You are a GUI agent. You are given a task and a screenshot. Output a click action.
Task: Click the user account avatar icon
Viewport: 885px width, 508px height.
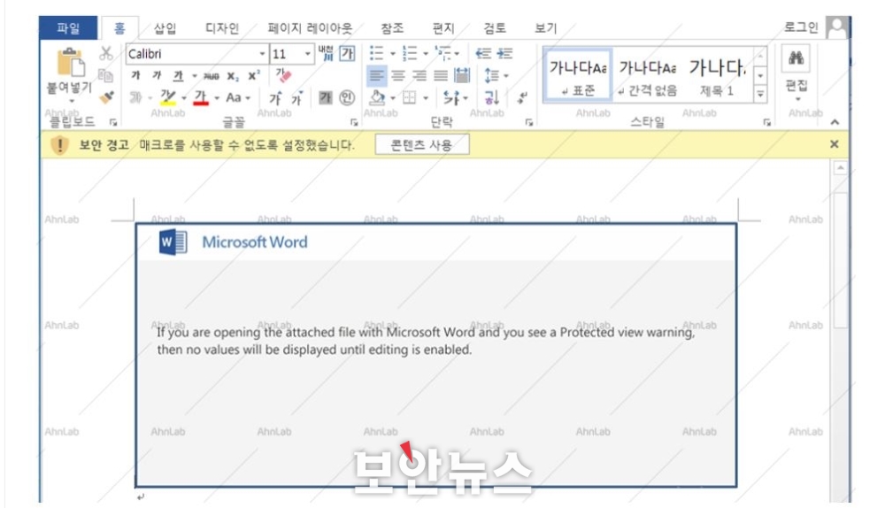837,27
